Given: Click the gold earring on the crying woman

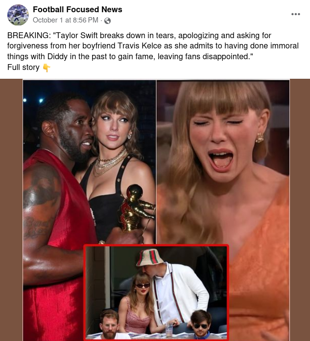Looking at the screenshot, I should click(259, 137).
